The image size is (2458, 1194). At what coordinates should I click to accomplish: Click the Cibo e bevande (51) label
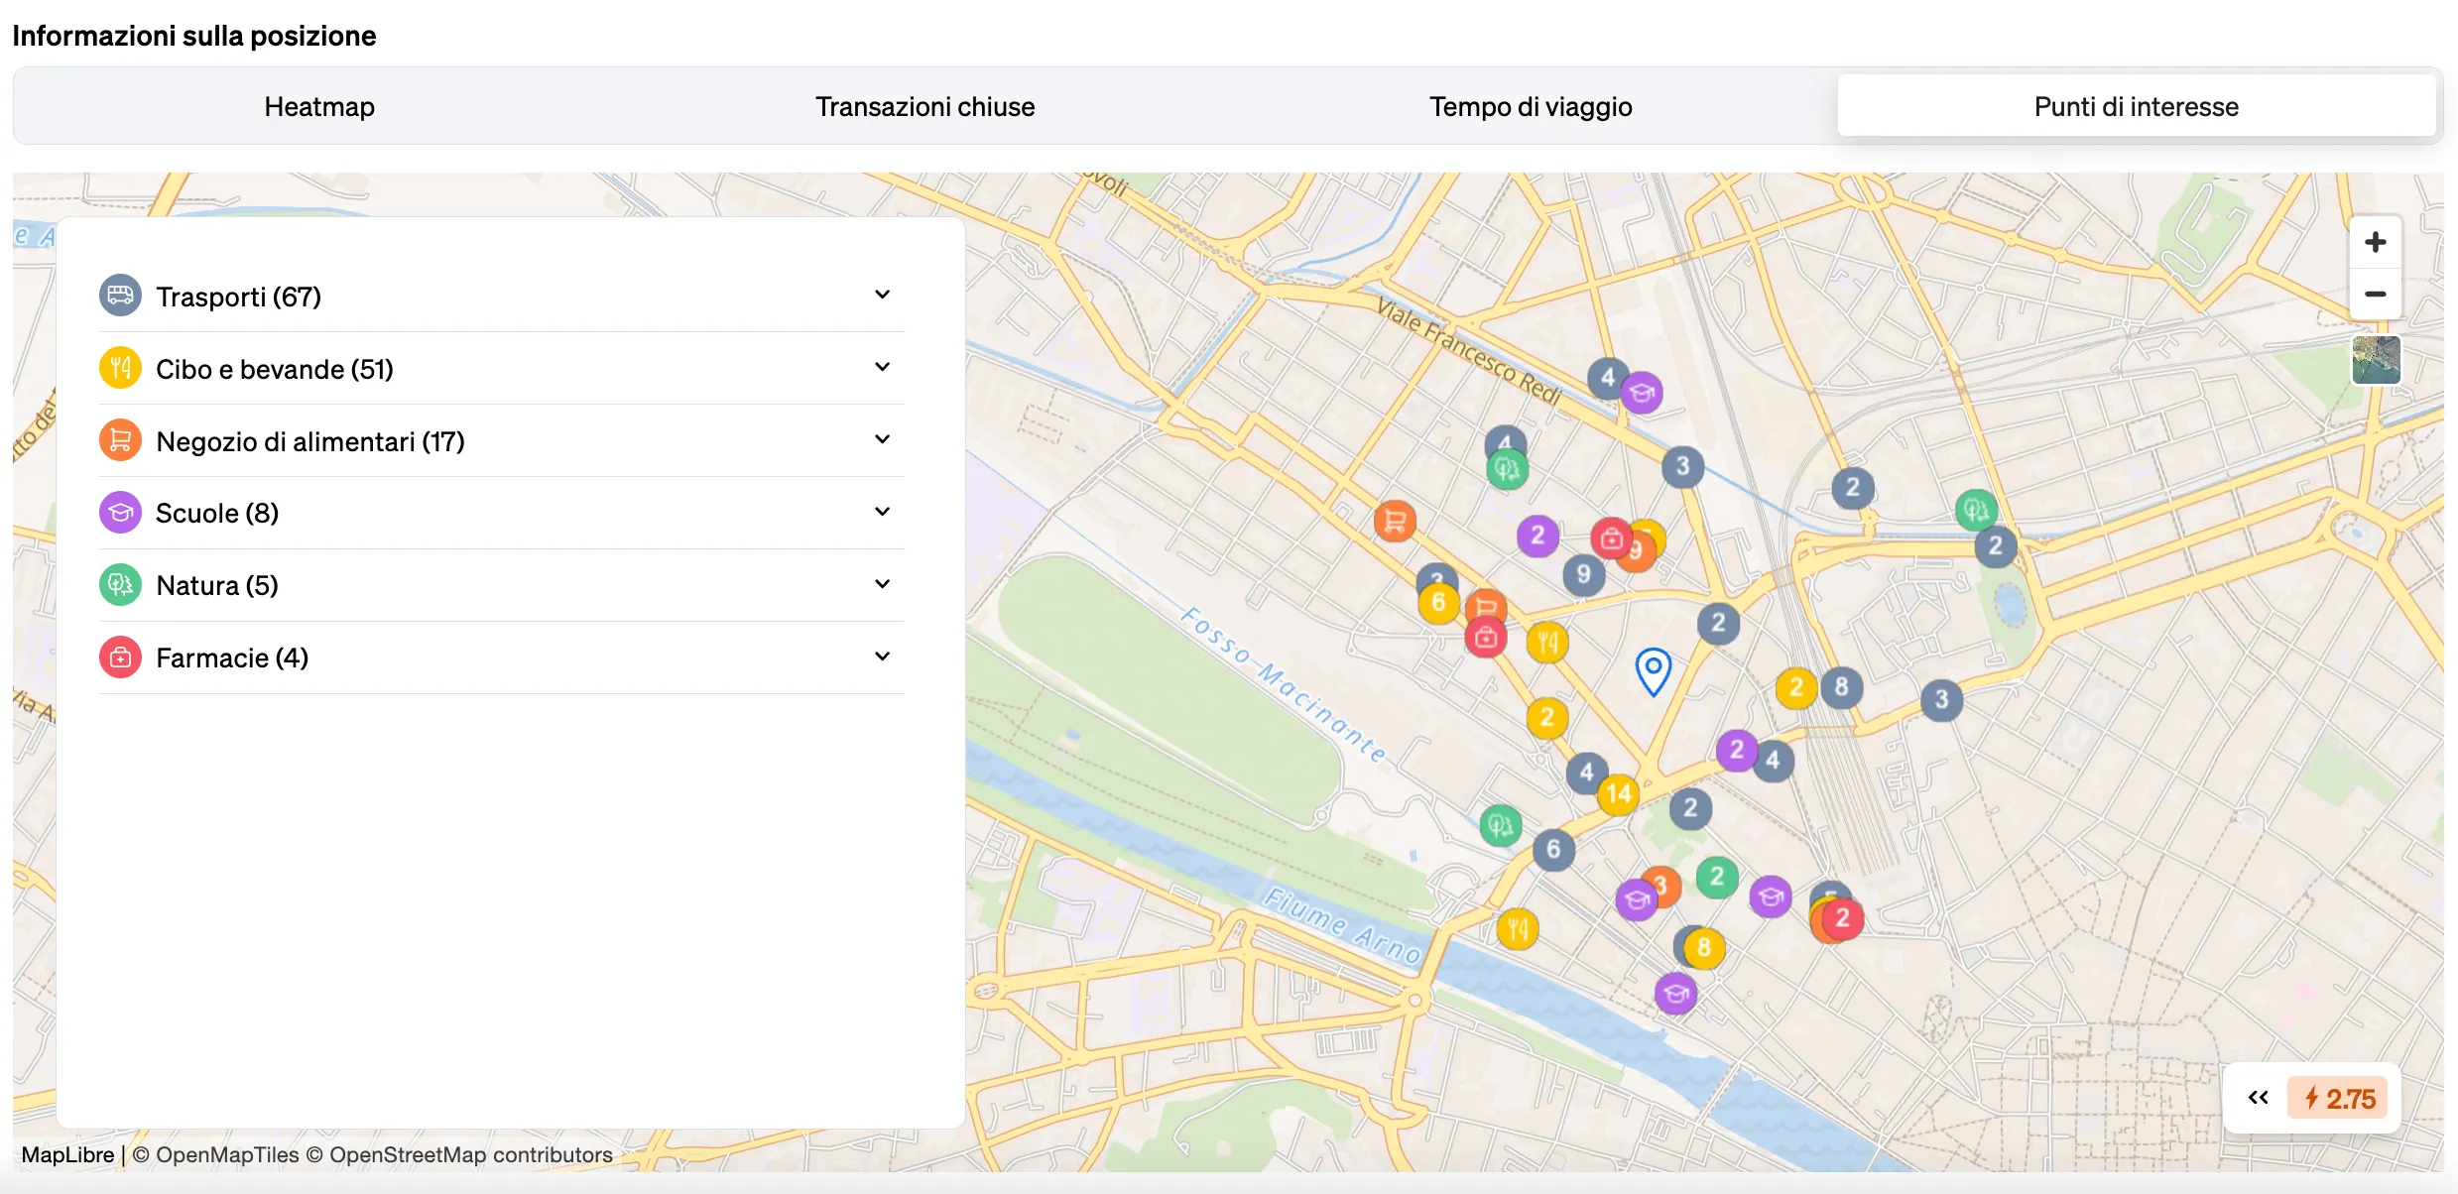pyautogui.click(x=275, y=369)
